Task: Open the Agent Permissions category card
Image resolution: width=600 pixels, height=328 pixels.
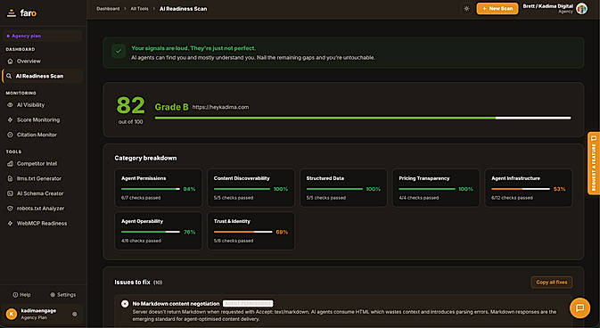Action: 159,188
